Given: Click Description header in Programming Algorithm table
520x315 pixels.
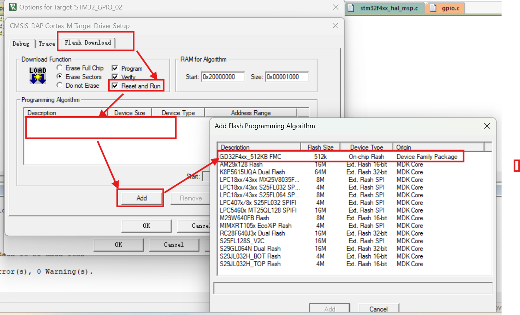Looking at the screenshot, I should coord(66,113).
